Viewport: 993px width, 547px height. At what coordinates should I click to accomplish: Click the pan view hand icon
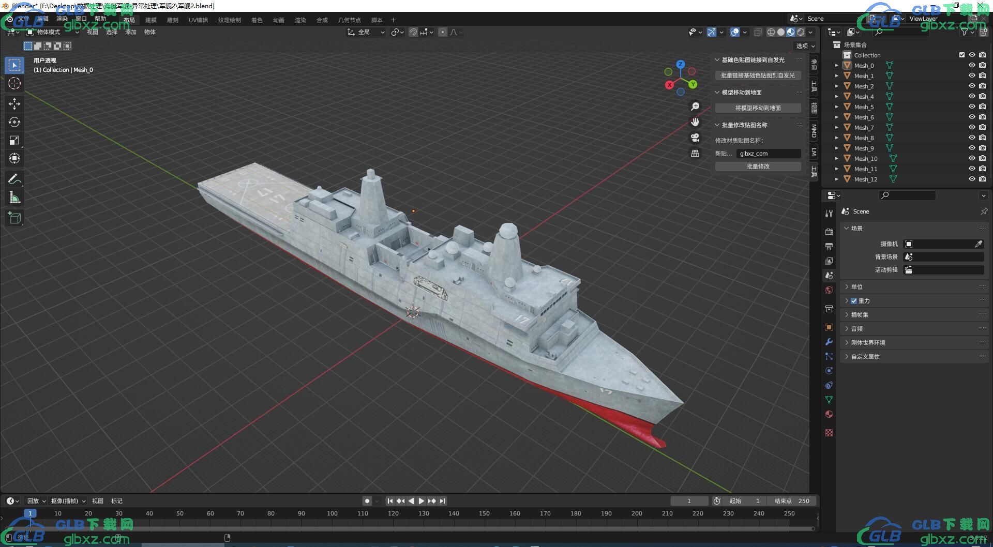pos(695,122)
